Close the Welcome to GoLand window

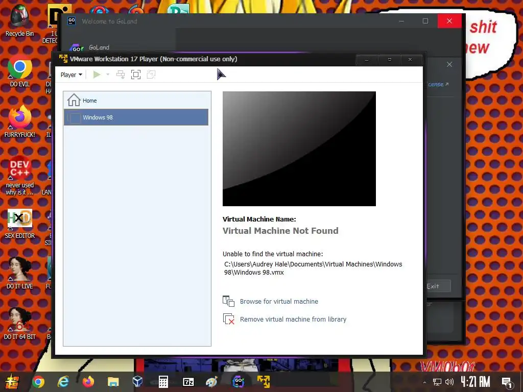point(449,21)
